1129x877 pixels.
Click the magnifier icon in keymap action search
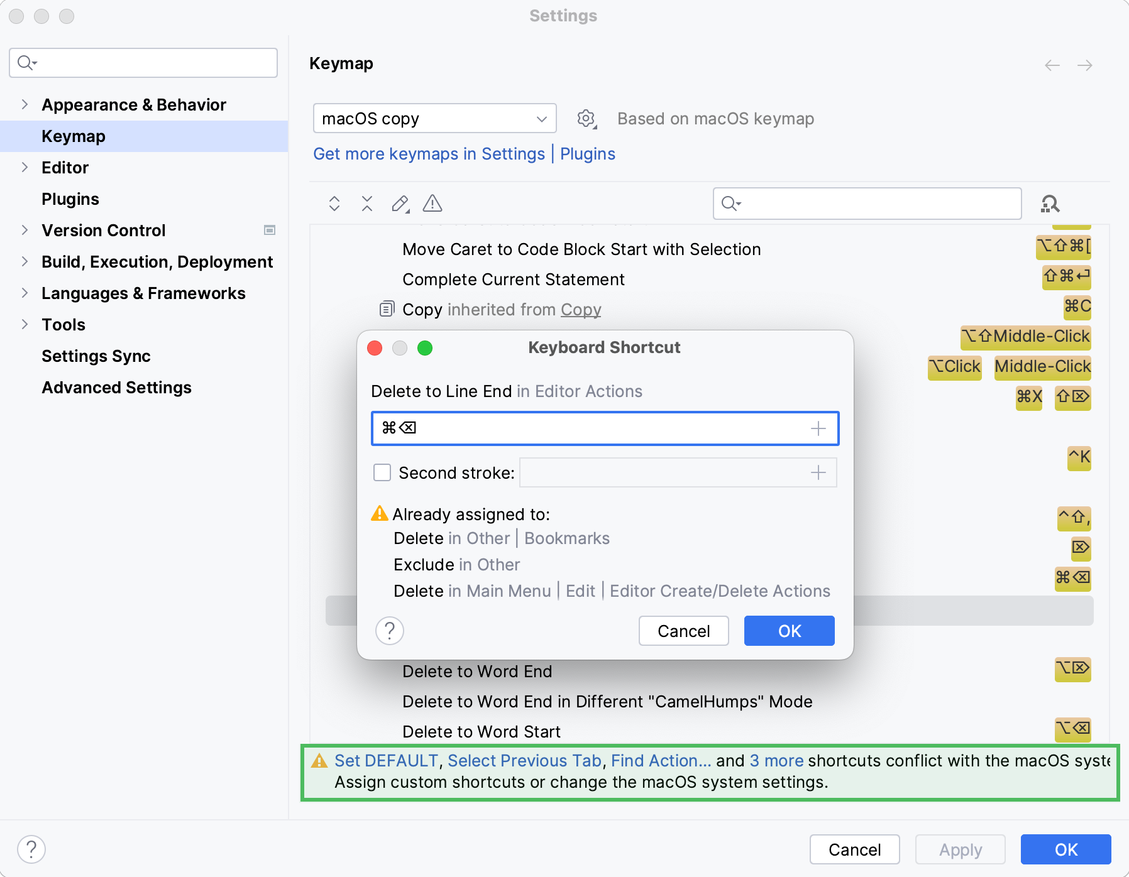(x=730, y=204)
